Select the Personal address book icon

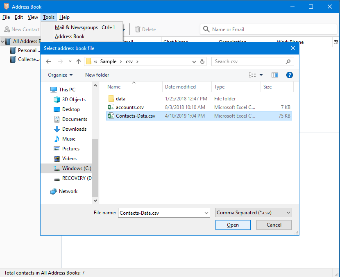[13, 50]
